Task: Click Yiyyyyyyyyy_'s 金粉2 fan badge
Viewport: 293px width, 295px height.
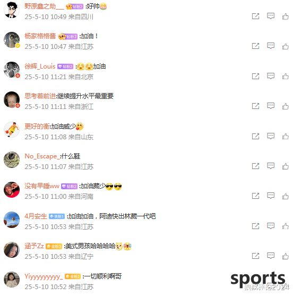Action: 73,276
